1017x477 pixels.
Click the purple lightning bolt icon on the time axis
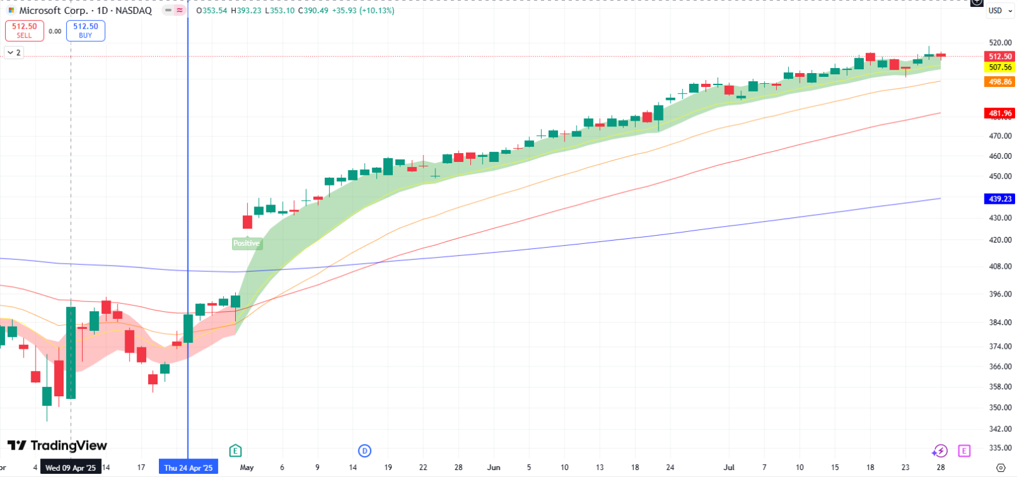pos(939,451)
